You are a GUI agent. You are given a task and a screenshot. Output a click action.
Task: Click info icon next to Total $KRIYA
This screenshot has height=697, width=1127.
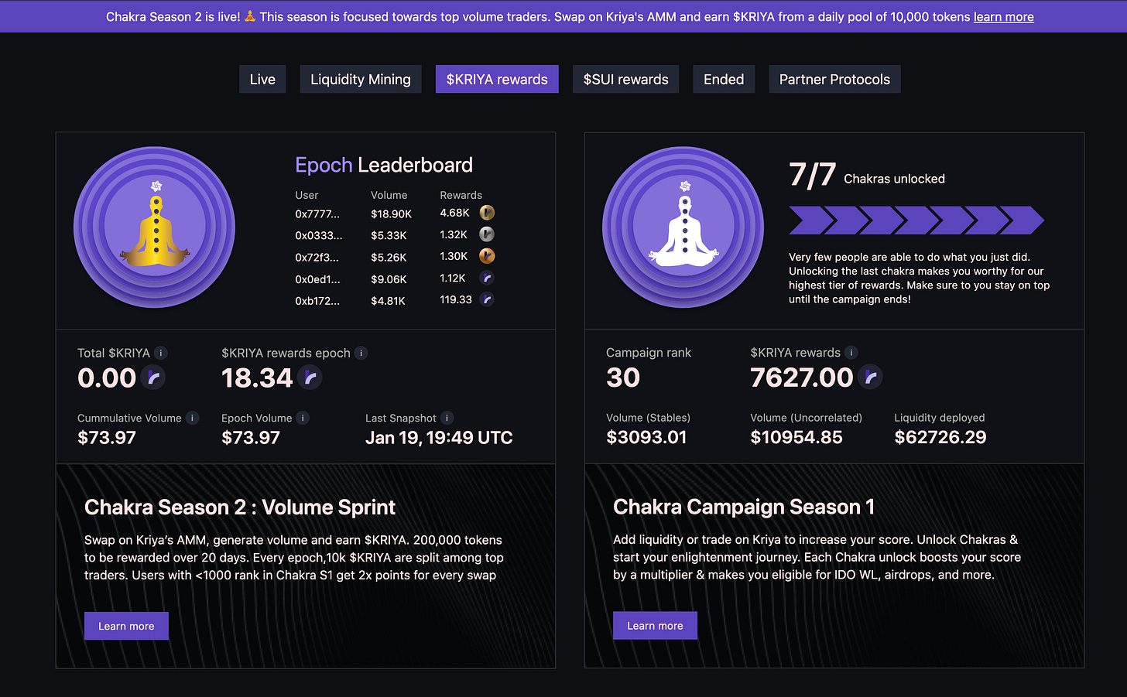click(x=161, y=353)
